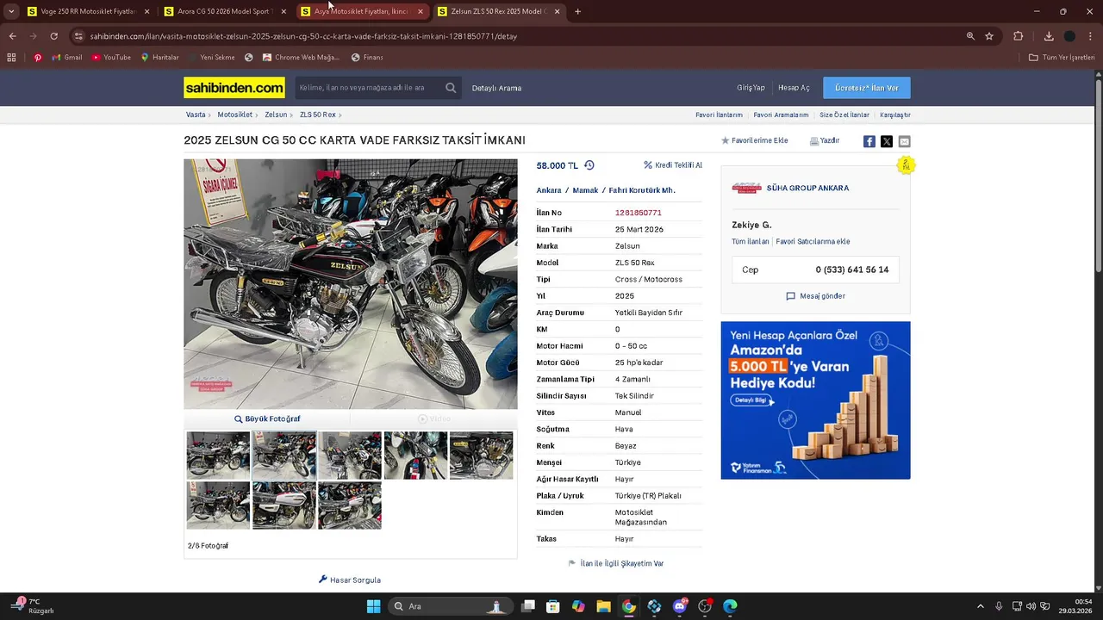Click the Mamak location link
Viewport: 1103px width, 620px height.
pyautogui.click(x=585, y=190)
